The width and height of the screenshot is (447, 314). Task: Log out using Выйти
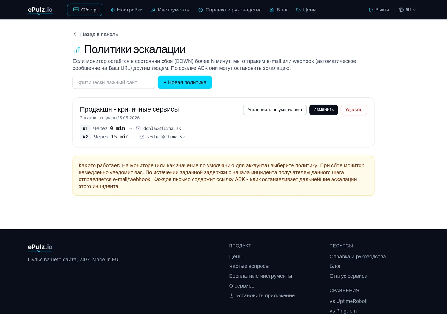[x=379, y=10]
